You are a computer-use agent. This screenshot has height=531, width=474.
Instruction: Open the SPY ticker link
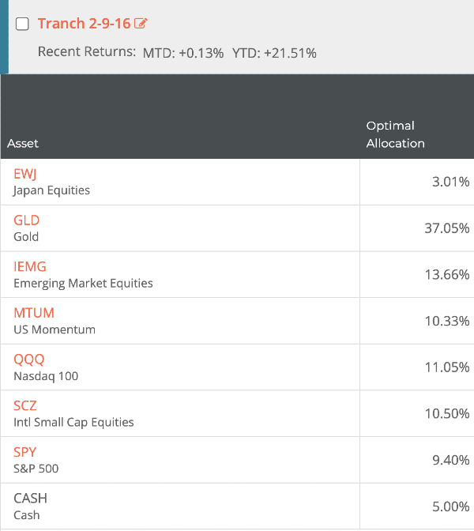coord(25,452)
